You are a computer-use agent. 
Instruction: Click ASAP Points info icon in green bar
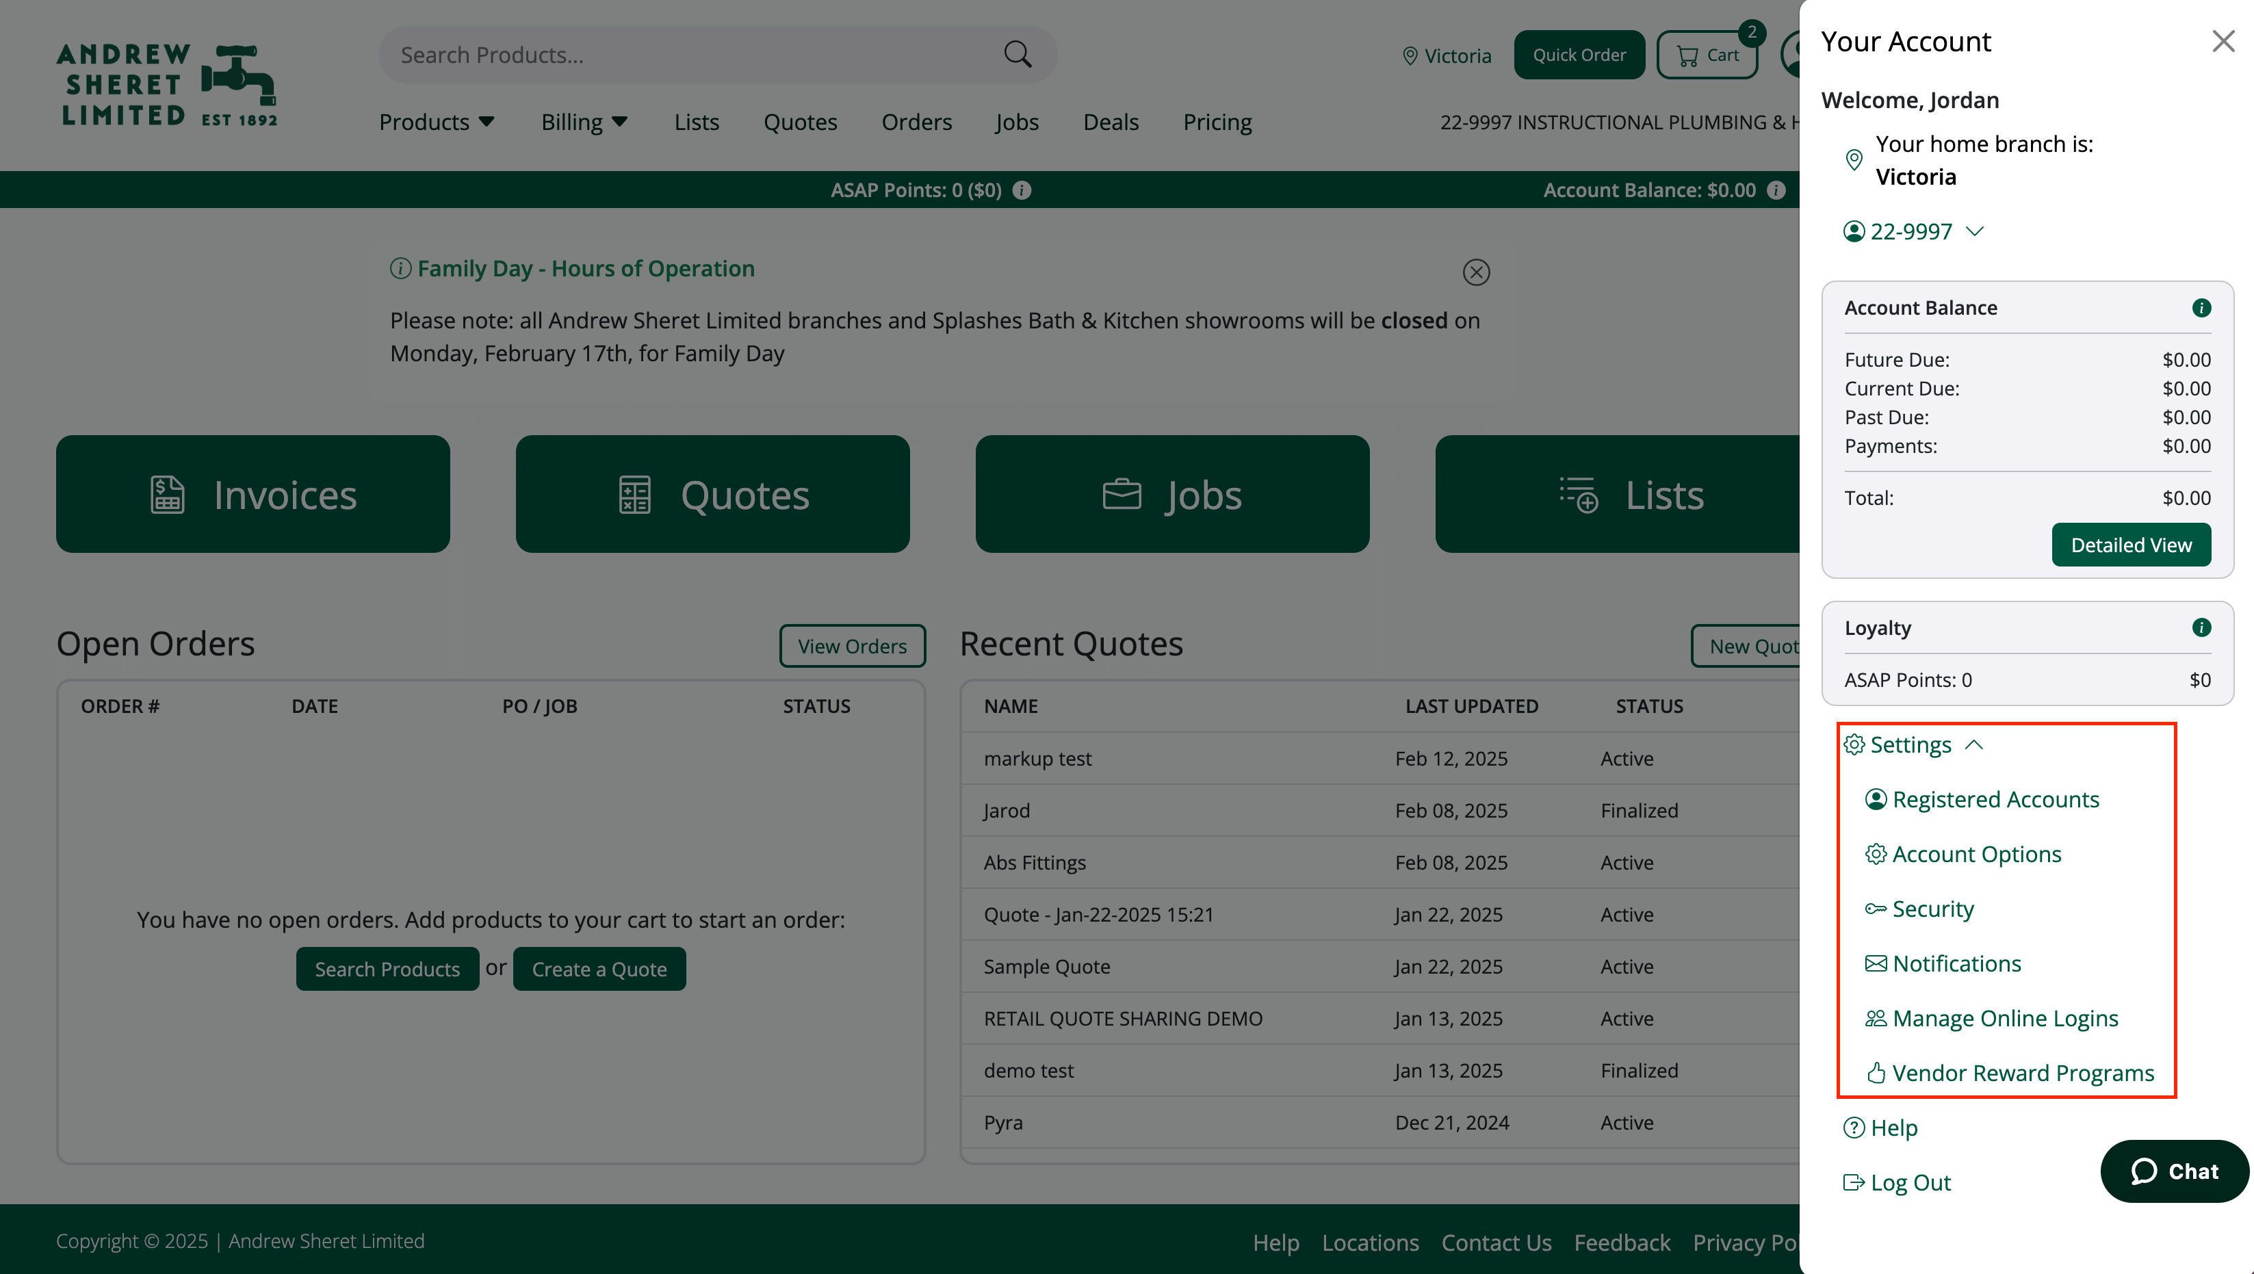coord(1022,190)
